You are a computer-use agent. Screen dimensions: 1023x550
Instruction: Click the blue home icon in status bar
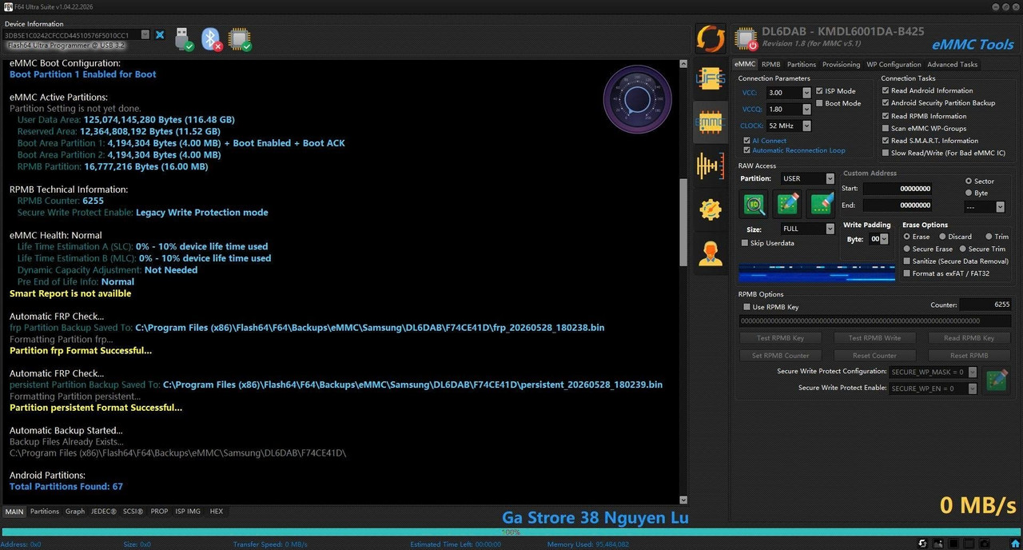coord(1015,544)
